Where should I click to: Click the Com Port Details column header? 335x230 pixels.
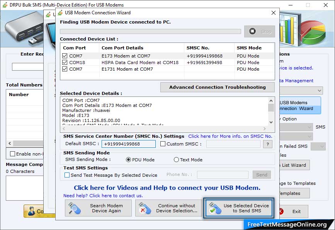pos(141,48)
